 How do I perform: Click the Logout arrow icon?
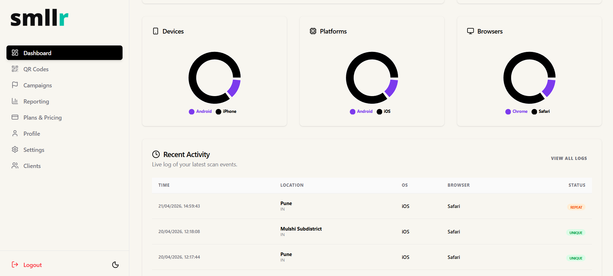coord(15,264)
